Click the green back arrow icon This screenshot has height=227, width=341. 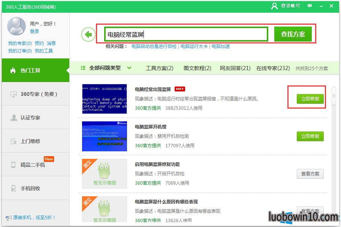(88, 34)
